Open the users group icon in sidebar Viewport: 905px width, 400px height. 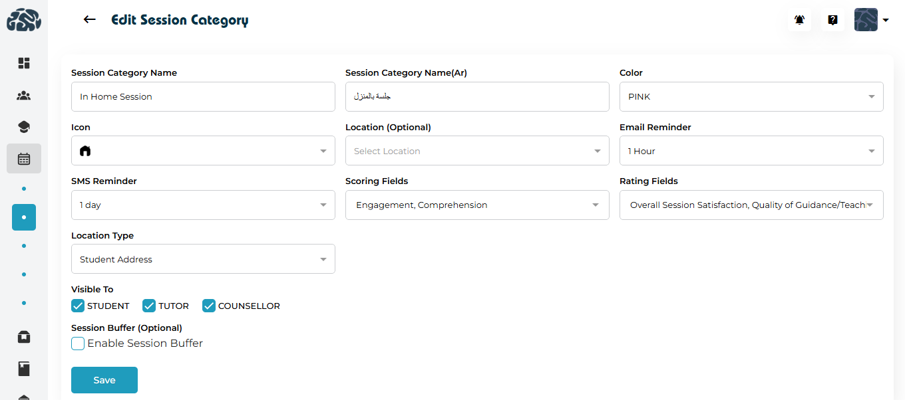pyautogui.click(x=24, y=96)
